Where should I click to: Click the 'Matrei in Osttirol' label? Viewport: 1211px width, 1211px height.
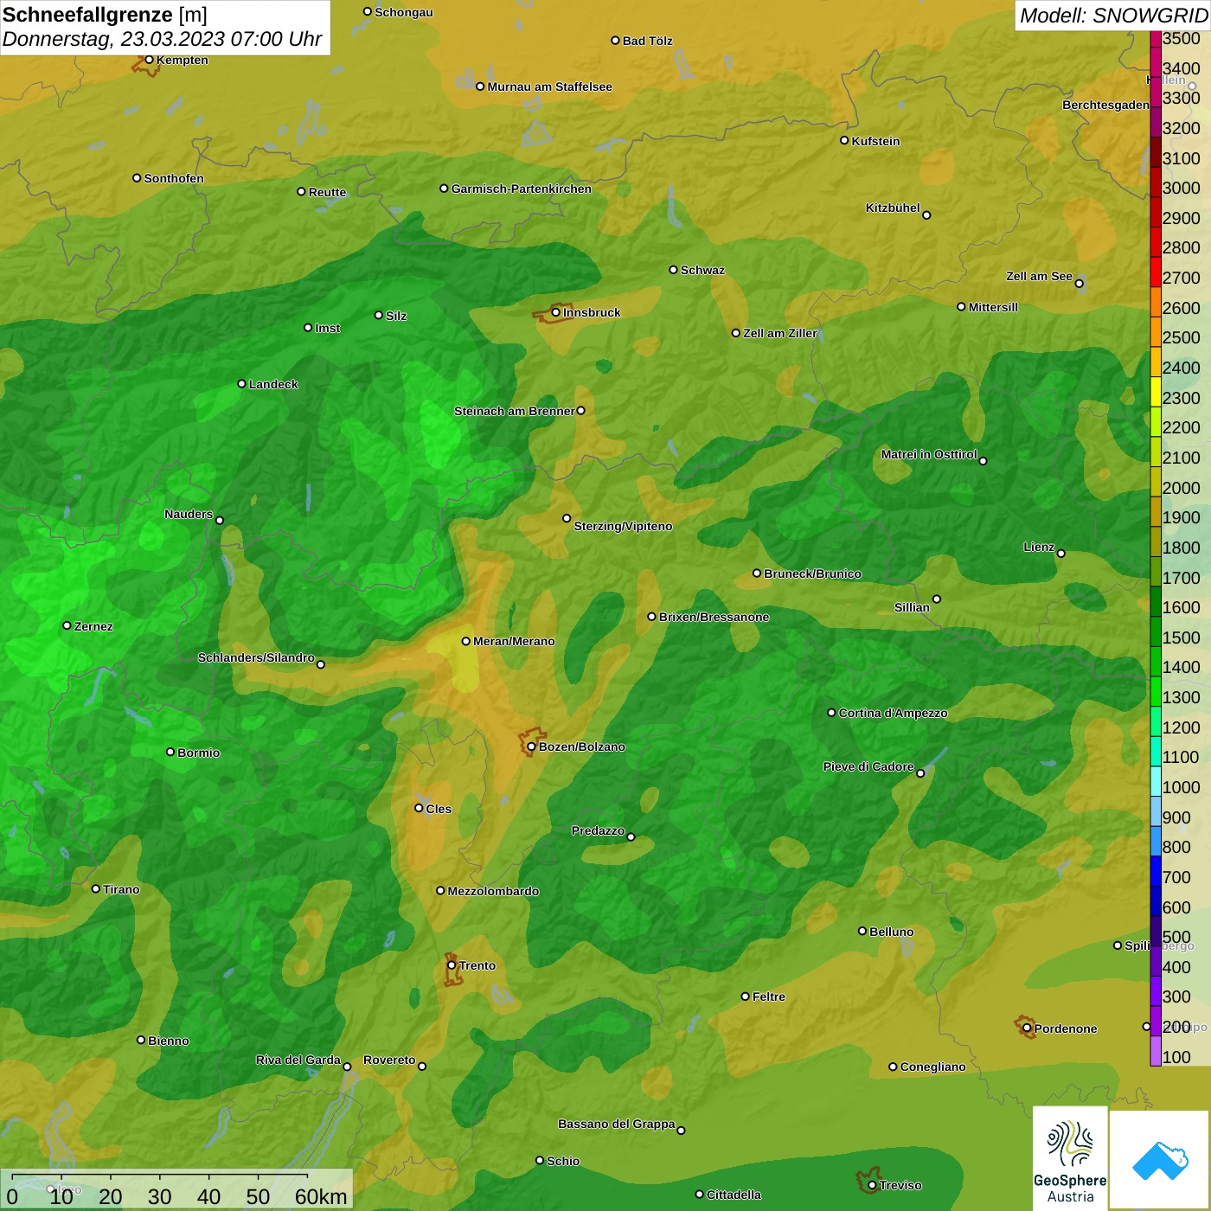pos(929,454)
